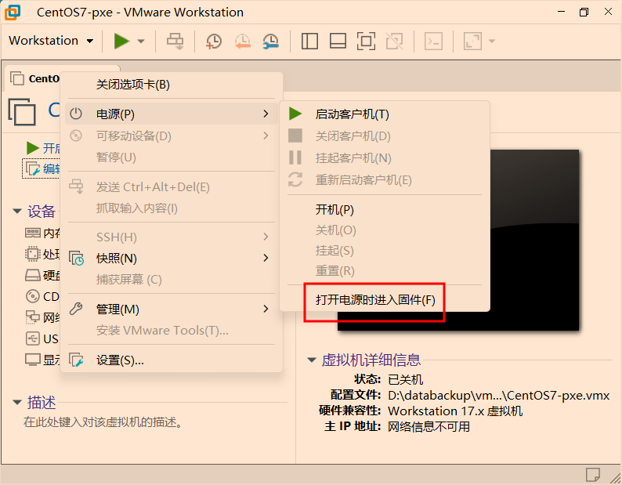Select 打开电源时进入固件(F)
Image resolution: width=622 pixels, height=485 pixels.
click(x=385, y=299)
